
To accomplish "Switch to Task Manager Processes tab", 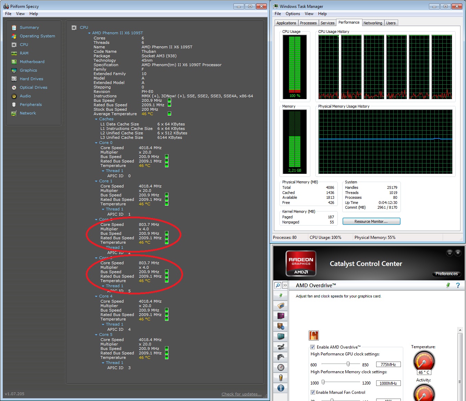I will point(308,23).
